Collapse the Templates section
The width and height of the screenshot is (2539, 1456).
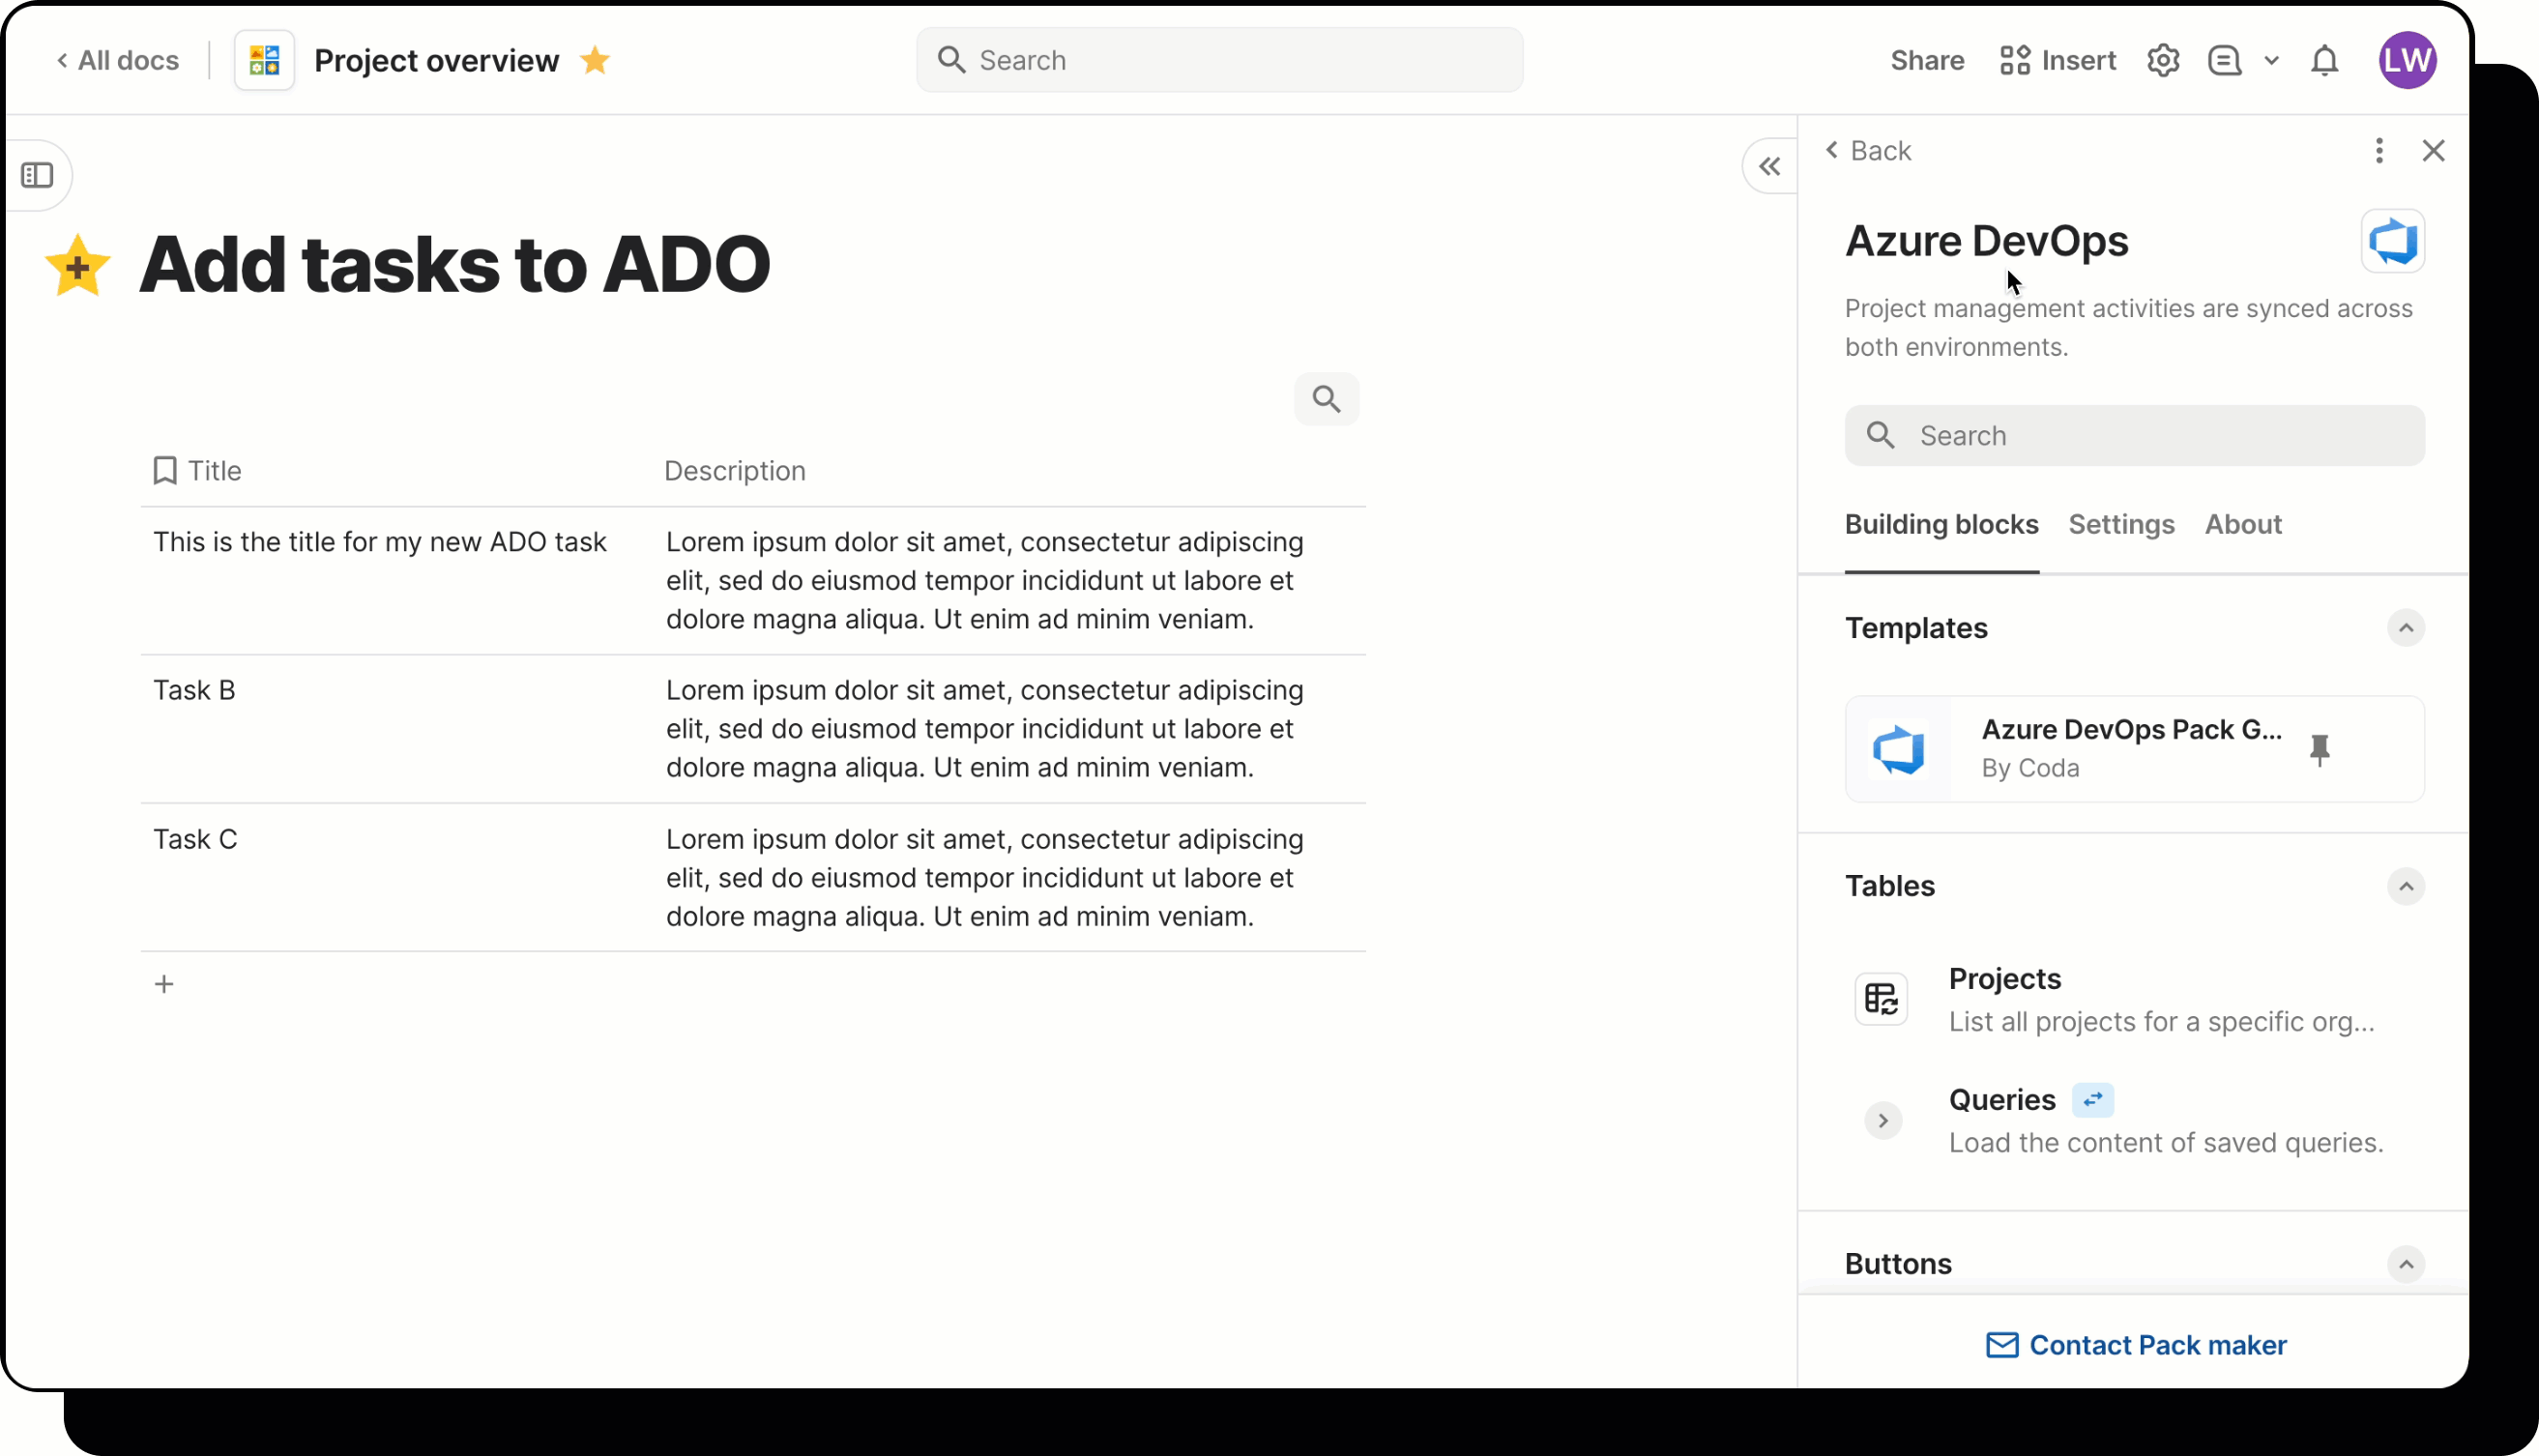[x=2406, y=628]
